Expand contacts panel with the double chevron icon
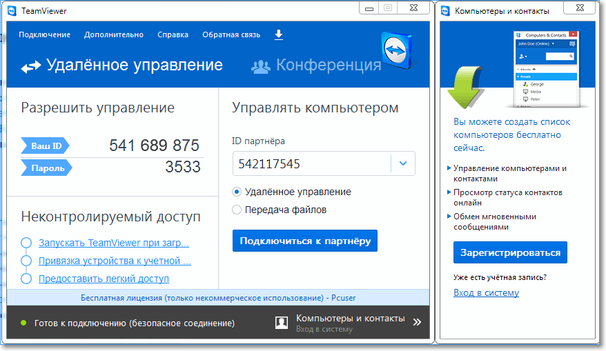The width and height of the screenshot is (606, 351). pos(417,322)
